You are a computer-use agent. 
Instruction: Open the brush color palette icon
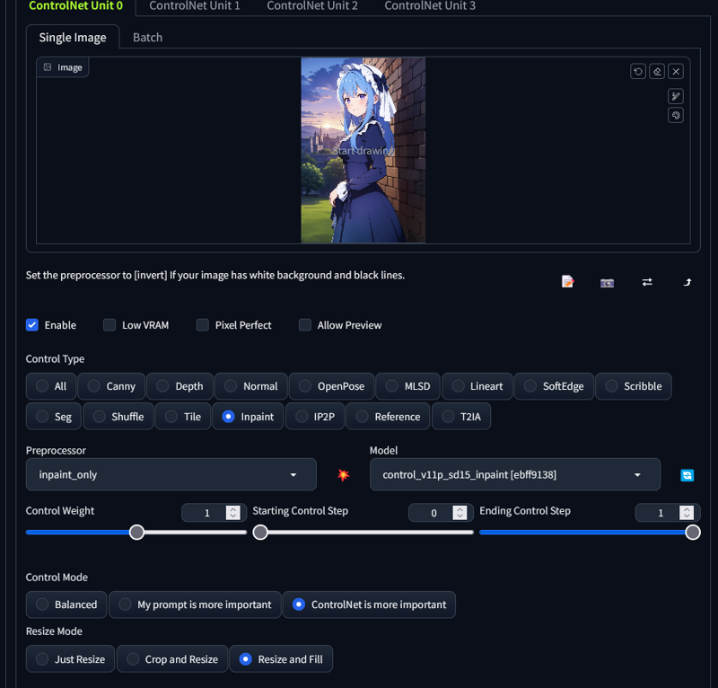tap(676, 115)
